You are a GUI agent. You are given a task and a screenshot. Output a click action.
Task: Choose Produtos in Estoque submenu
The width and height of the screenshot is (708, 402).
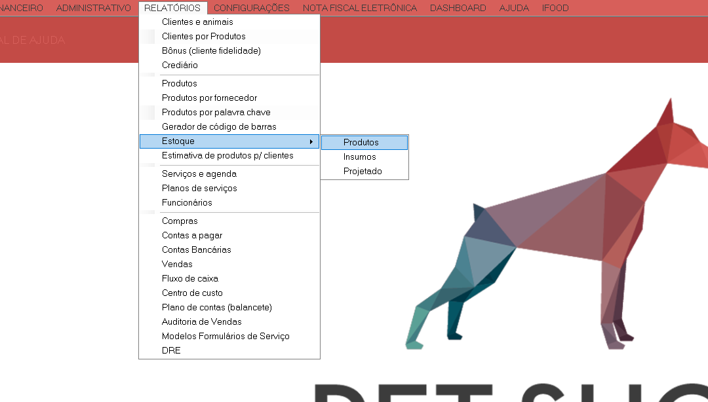click(364, 143)
